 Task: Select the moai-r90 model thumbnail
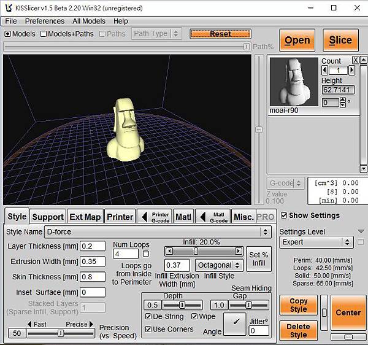294,82
